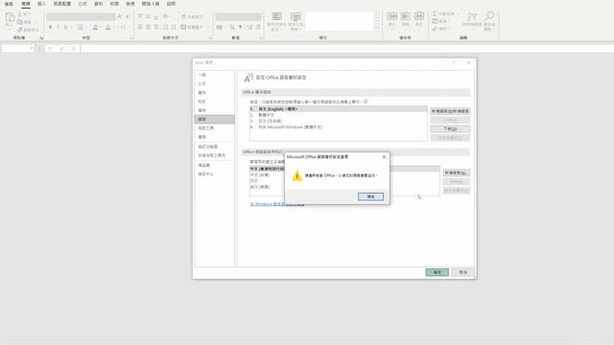This screenshot has width=614, height=345.
Task: Select 儲存 Save in Options sidebar
Action: pyautogui.click(x=215, y=110)
